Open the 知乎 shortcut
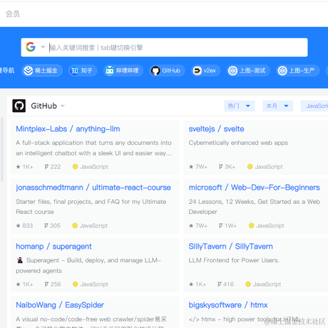The width and height of the screenshot is (328, 328). (83, 71)
